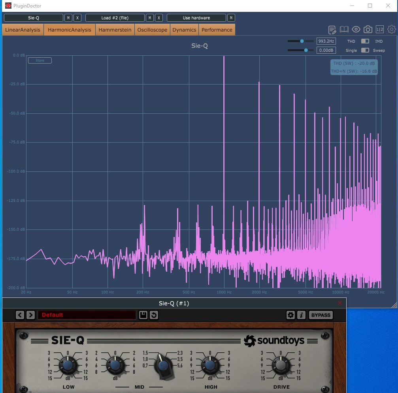Click the camera screenshot icon
This screenshot has width=398, height=393.
point(368,30)
